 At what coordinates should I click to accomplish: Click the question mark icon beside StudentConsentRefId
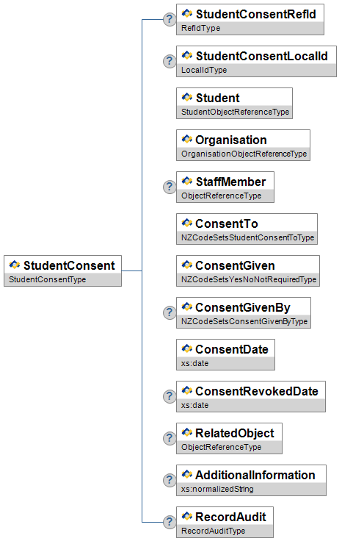(x=170, y=19)
